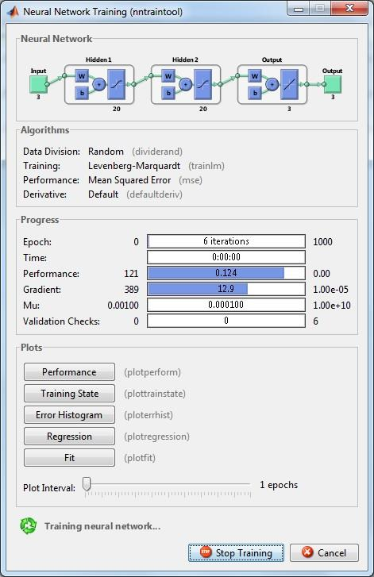Click the Gradient progress bar showing 12.9
The height and width of the screenshot is (577, 374).
pos(226,289)
